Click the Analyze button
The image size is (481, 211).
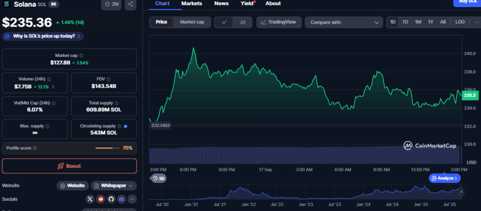coord(445,178)
